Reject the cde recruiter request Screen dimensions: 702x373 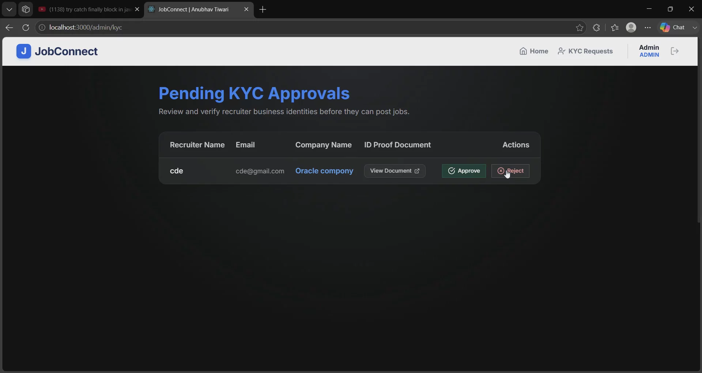tap(510, 171)
